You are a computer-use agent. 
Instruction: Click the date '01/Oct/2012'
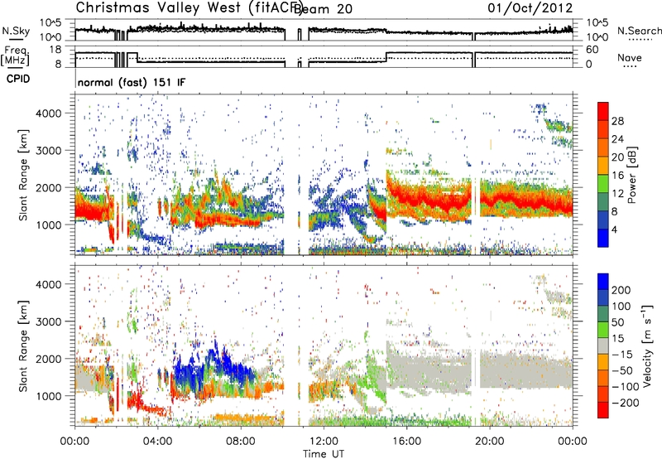[530, 8]
